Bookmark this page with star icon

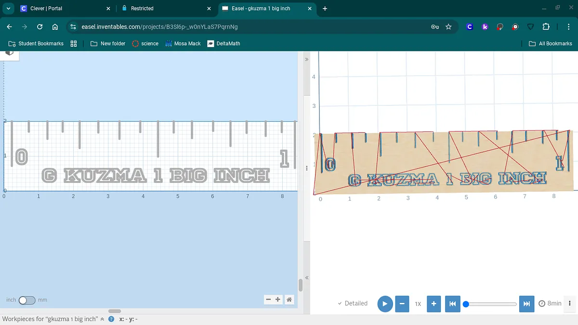click(448, 27)
